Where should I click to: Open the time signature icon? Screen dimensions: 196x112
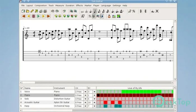click(x=134, y=11)
